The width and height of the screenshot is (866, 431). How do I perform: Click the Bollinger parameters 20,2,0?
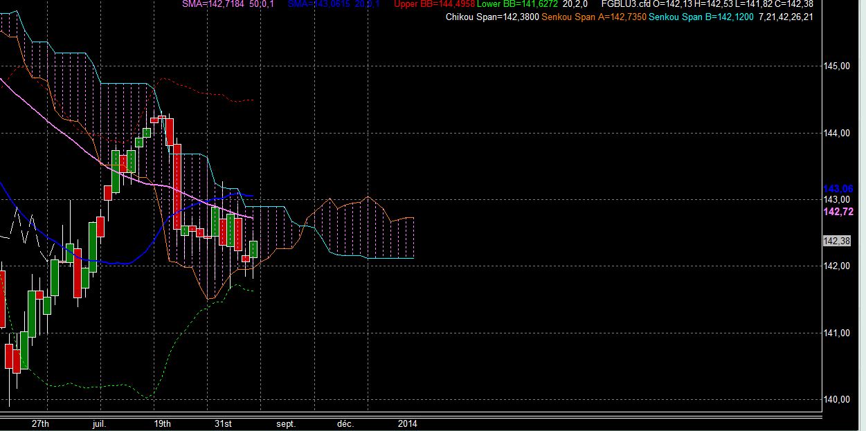coord(576,4)
